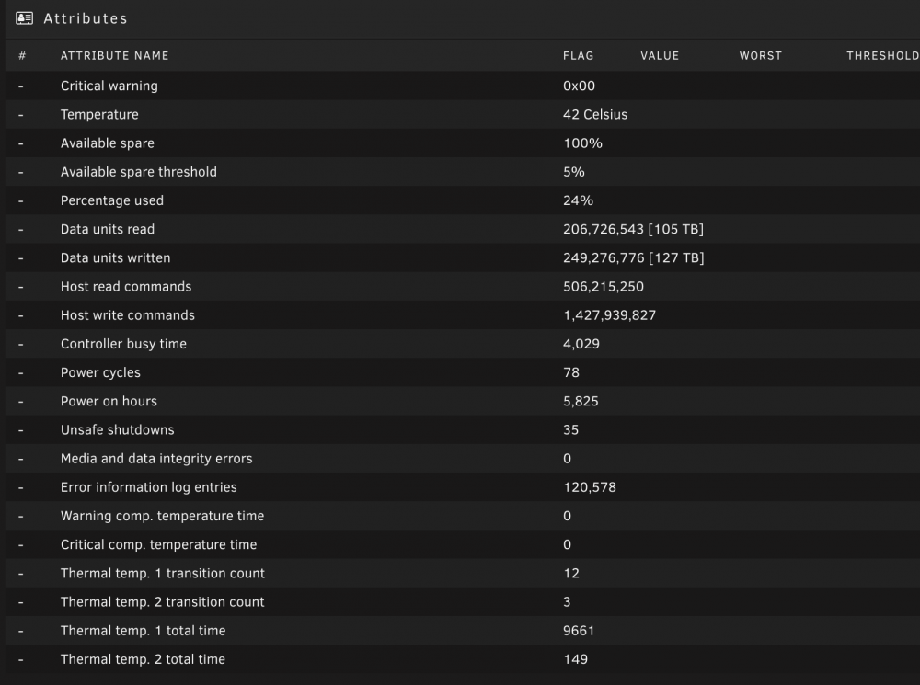Select Media and data integrity errors row
Viewport: 920px width, 685px height.
(463, 459)
